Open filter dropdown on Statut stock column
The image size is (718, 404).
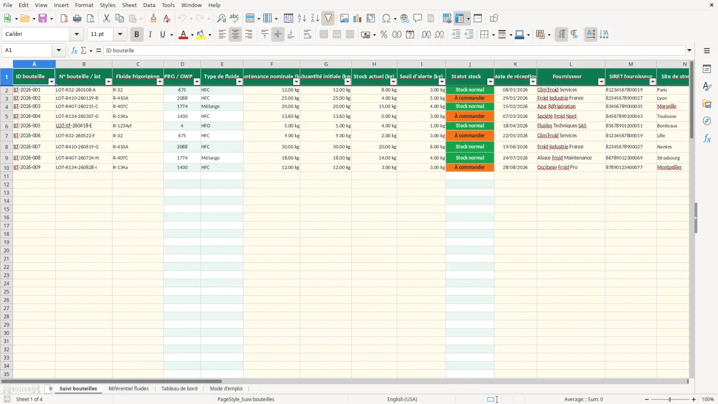[490, 82]
